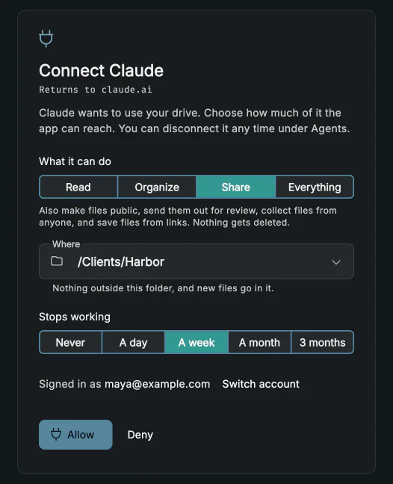This screenshot has width=393, height=484.
Task: Click the Connect Claude heading
Action: 102,70
